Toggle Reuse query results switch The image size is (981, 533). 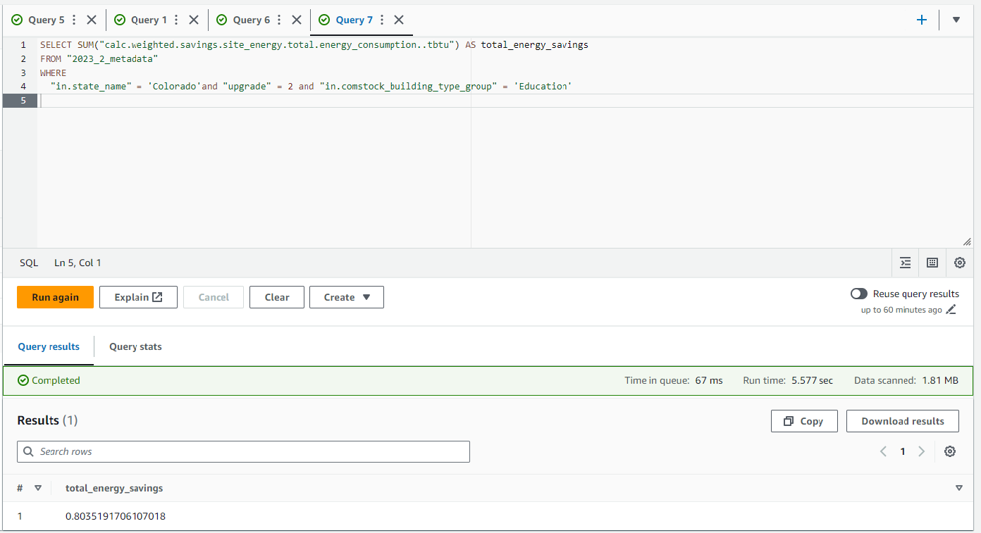(859, 294)
